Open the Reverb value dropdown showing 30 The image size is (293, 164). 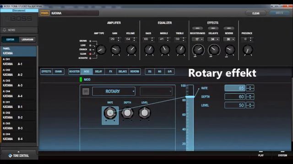tap(229, 39)
